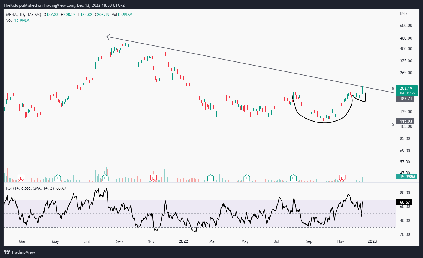Click the 57.00 price axis level

click(405, 162)
